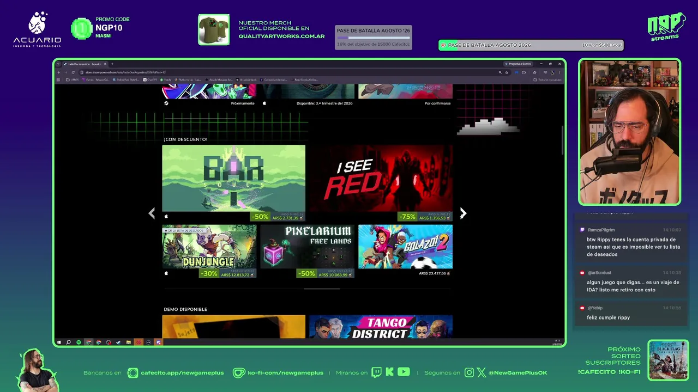Image resolution: width=698 pixels, height=392 pixels.
Task: Click the page scrollbar thumb
Action: (562, 140)
